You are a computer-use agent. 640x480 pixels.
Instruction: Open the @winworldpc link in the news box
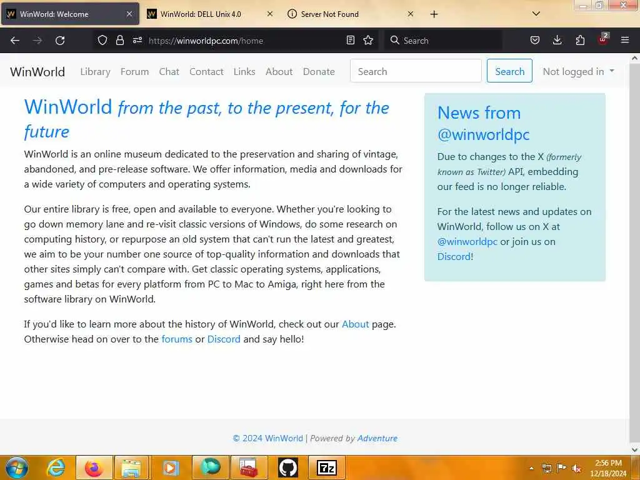[x=467, y=242]
